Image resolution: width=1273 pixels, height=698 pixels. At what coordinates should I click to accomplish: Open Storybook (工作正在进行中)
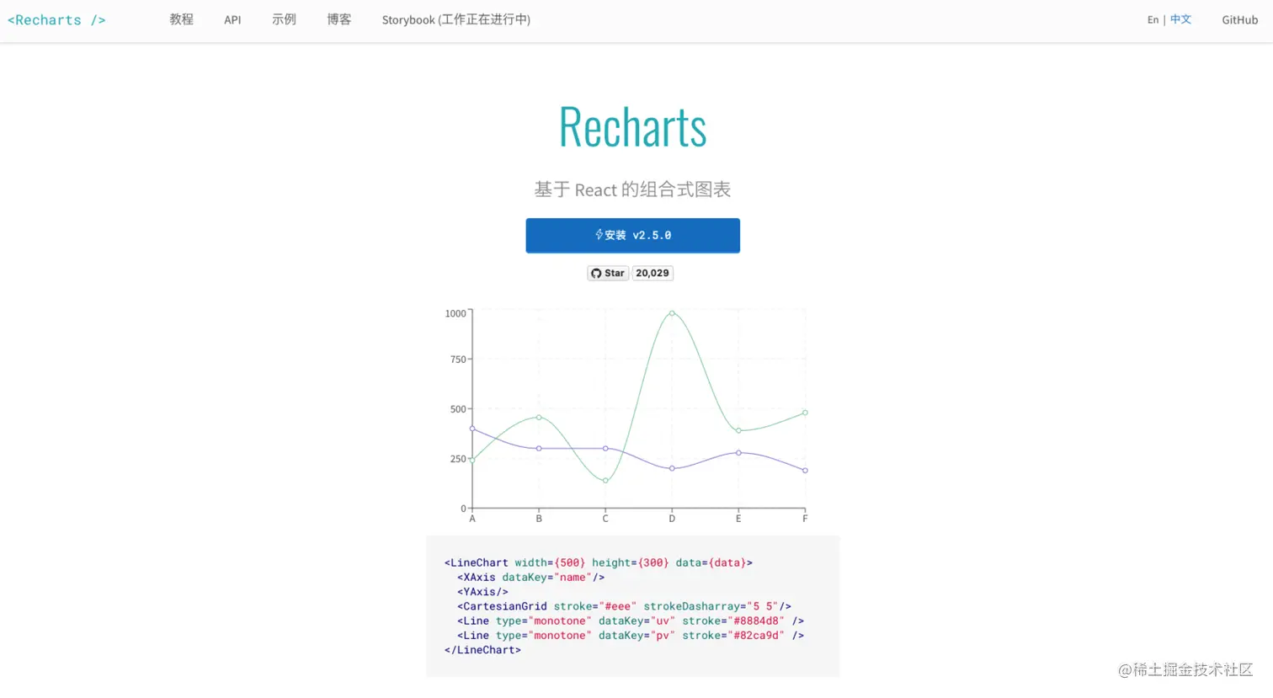tap(456, 19)
